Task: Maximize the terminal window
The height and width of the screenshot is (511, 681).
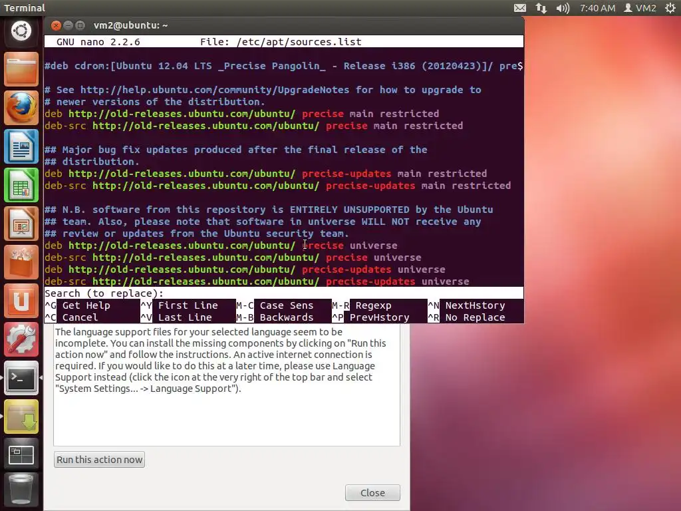Action: (80, 26)
